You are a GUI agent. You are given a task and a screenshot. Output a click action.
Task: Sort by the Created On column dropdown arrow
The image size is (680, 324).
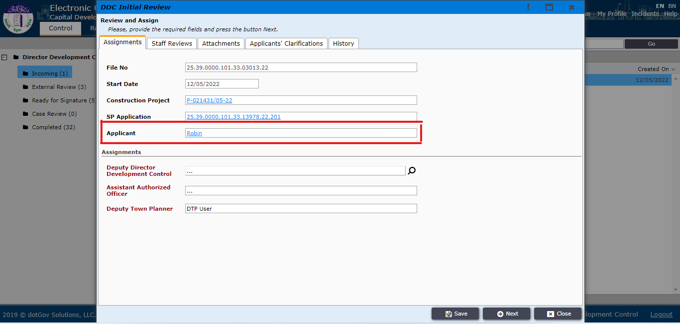[x=674, y=70]
